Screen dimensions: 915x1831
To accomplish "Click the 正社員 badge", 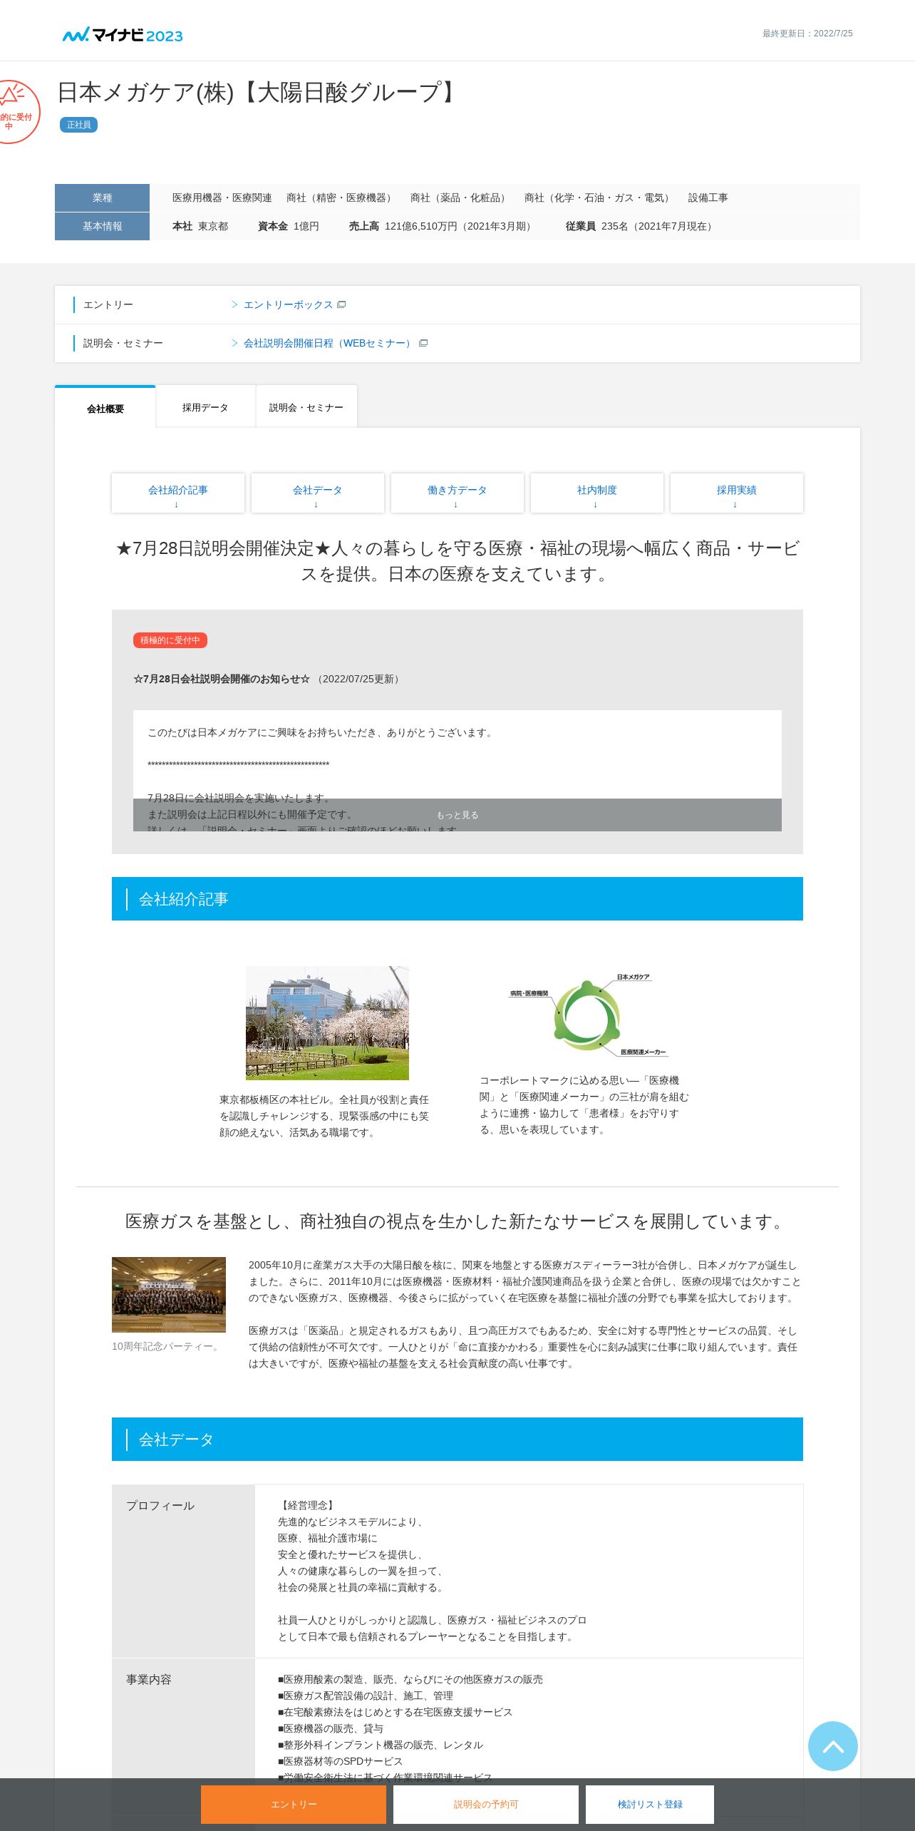I will (78, 125).
